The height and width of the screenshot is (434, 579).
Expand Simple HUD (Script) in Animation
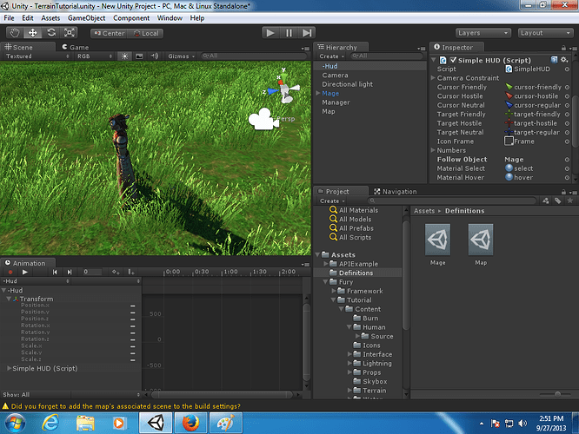(9, 368)
